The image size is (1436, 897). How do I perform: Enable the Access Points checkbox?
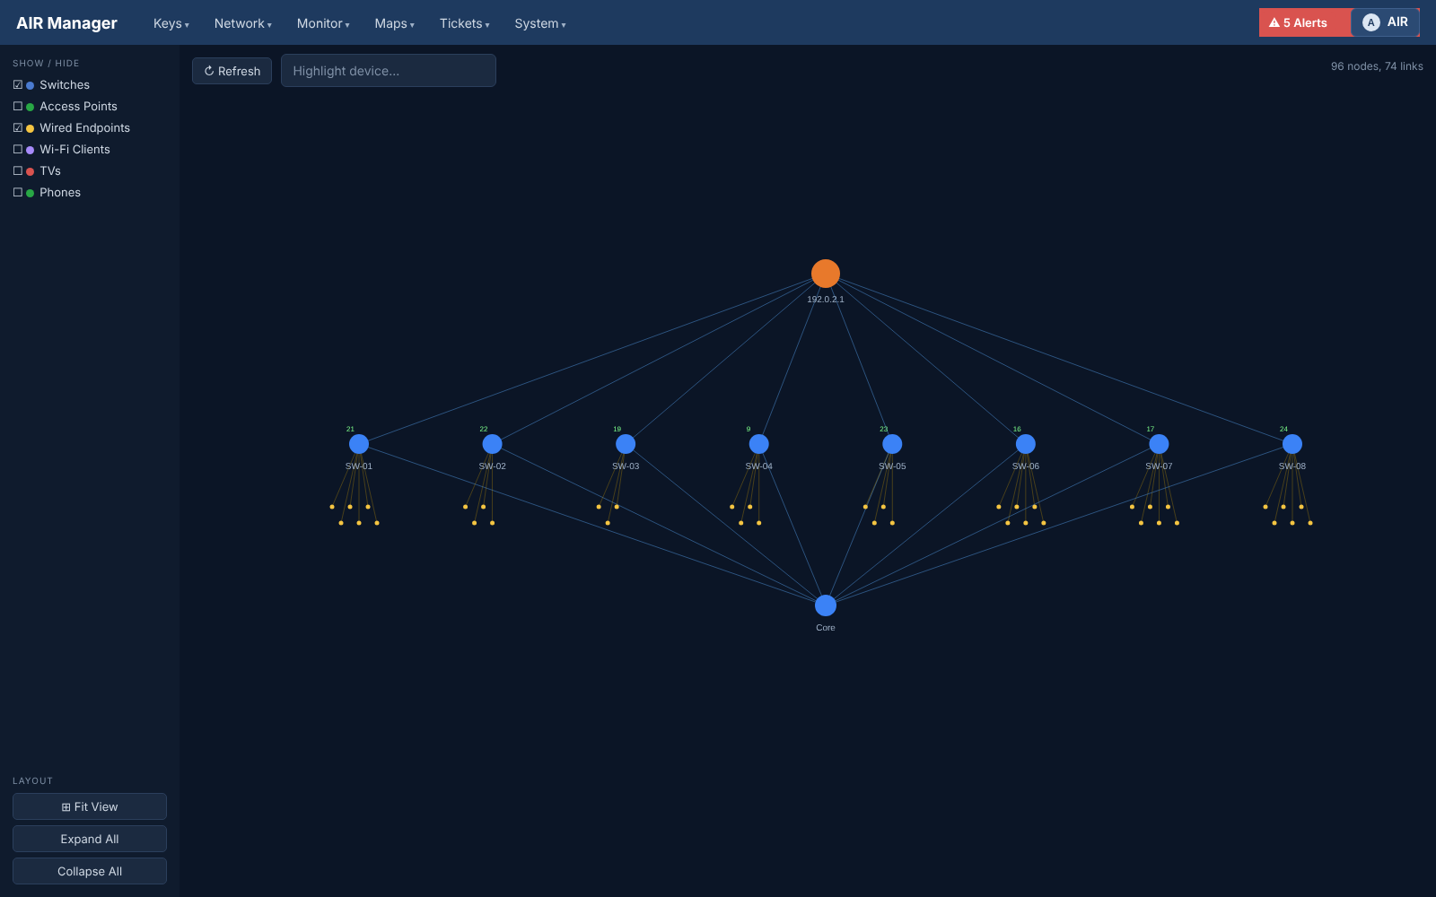tap(18, 106)
